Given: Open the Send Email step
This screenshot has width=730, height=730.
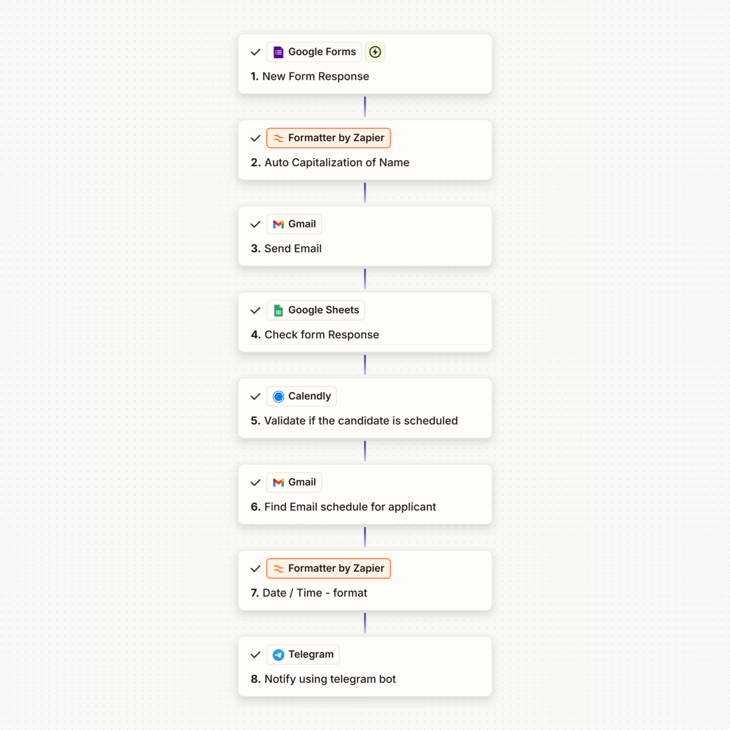Looking at the screenshot, I should [x=293, y=249].
